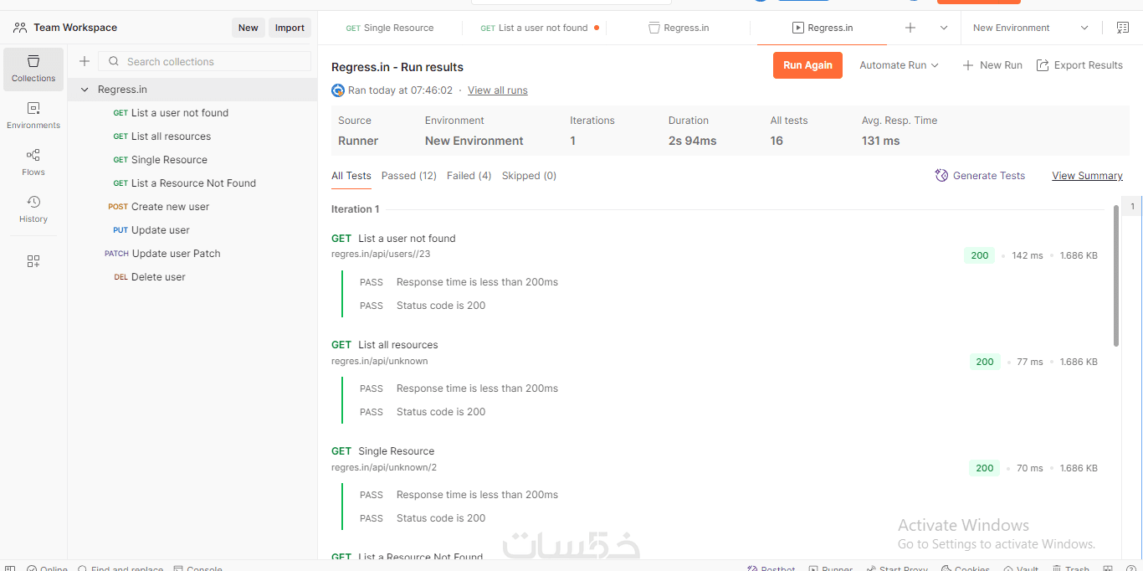Switch to the GET Single Resource tab
The height and width of the screenshot is (571, 1143).
click(x=390, y=28)
